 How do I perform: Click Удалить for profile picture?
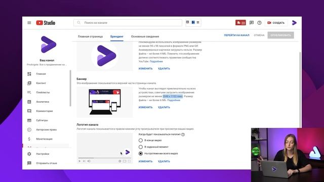164,69
